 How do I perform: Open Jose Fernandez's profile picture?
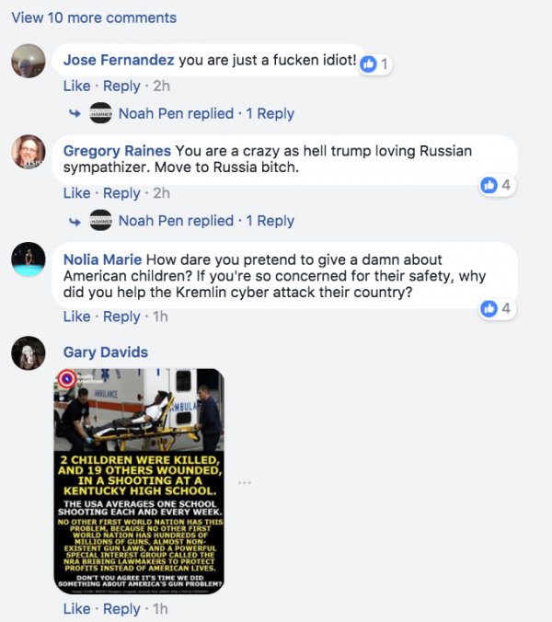click(29, 61)
